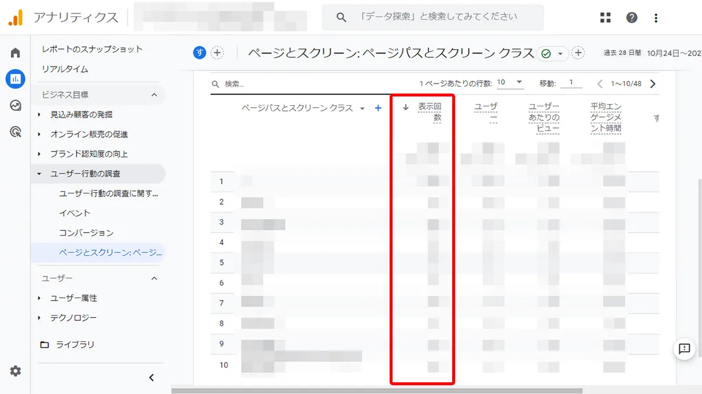The width and height of the screenshot is (702, 394).
Task: Open the three-dot options menu
Action: (x=655, y=17)
